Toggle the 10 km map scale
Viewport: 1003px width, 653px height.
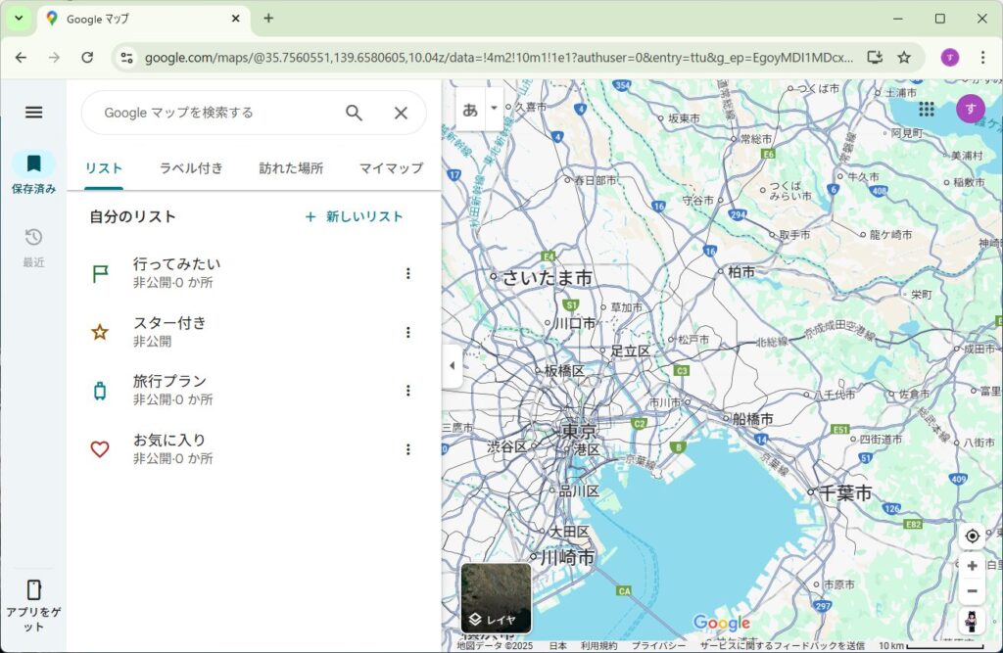(931, 646)
